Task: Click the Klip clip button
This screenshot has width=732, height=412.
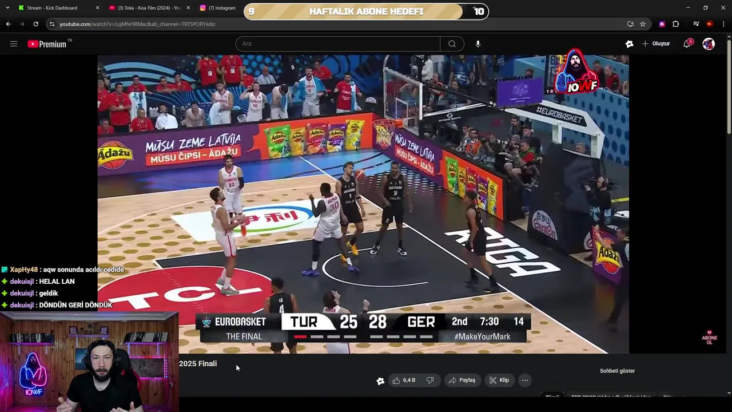Action: 499,380
